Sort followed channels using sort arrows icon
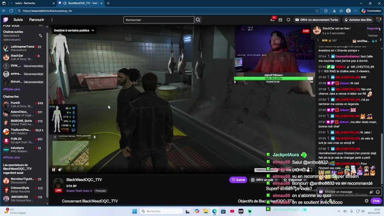This screenshot has height=216, width=384. [40, 35]
